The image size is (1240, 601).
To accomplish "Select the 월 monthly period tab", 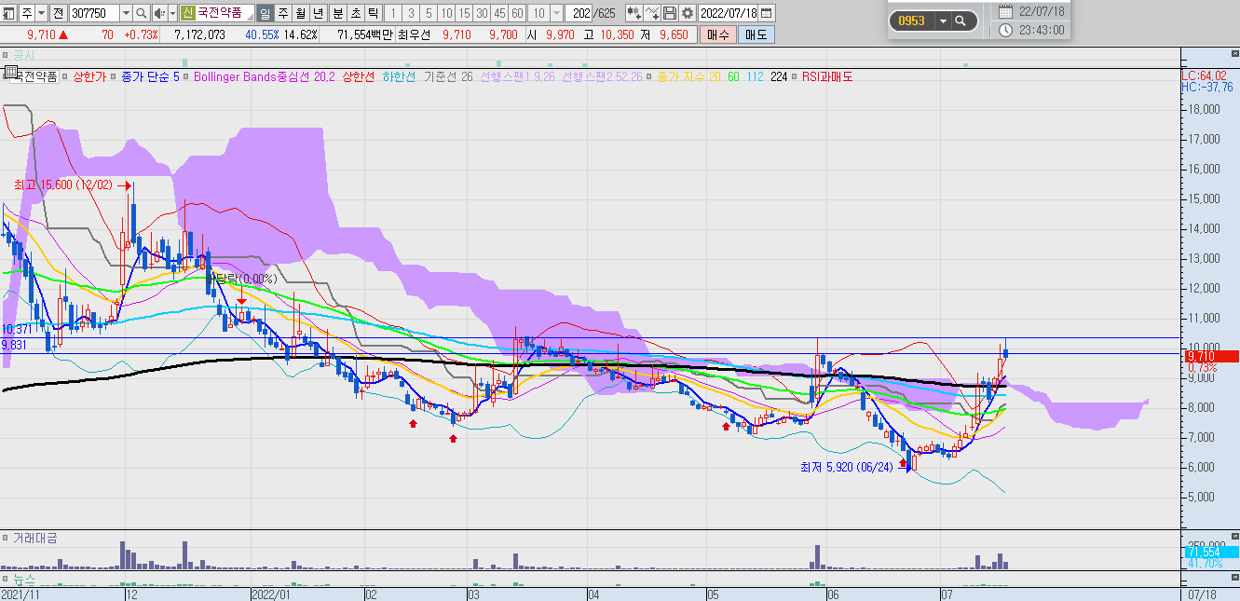I will tap(301, 13).
